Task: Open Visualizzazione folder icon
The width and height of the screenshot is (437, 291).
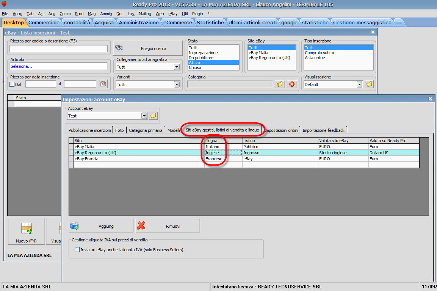Action: (x=369, y=84)
